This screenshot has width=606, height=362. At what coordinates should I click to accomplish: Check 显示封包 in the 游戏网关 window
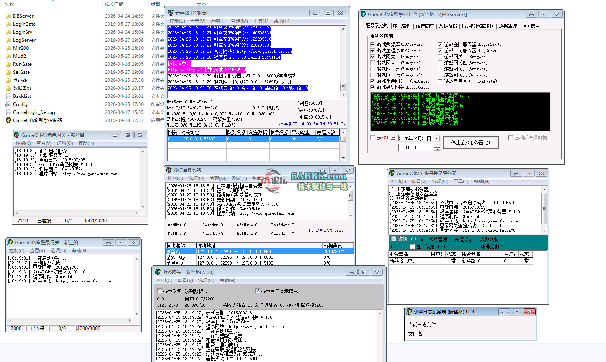pos(160,291)
